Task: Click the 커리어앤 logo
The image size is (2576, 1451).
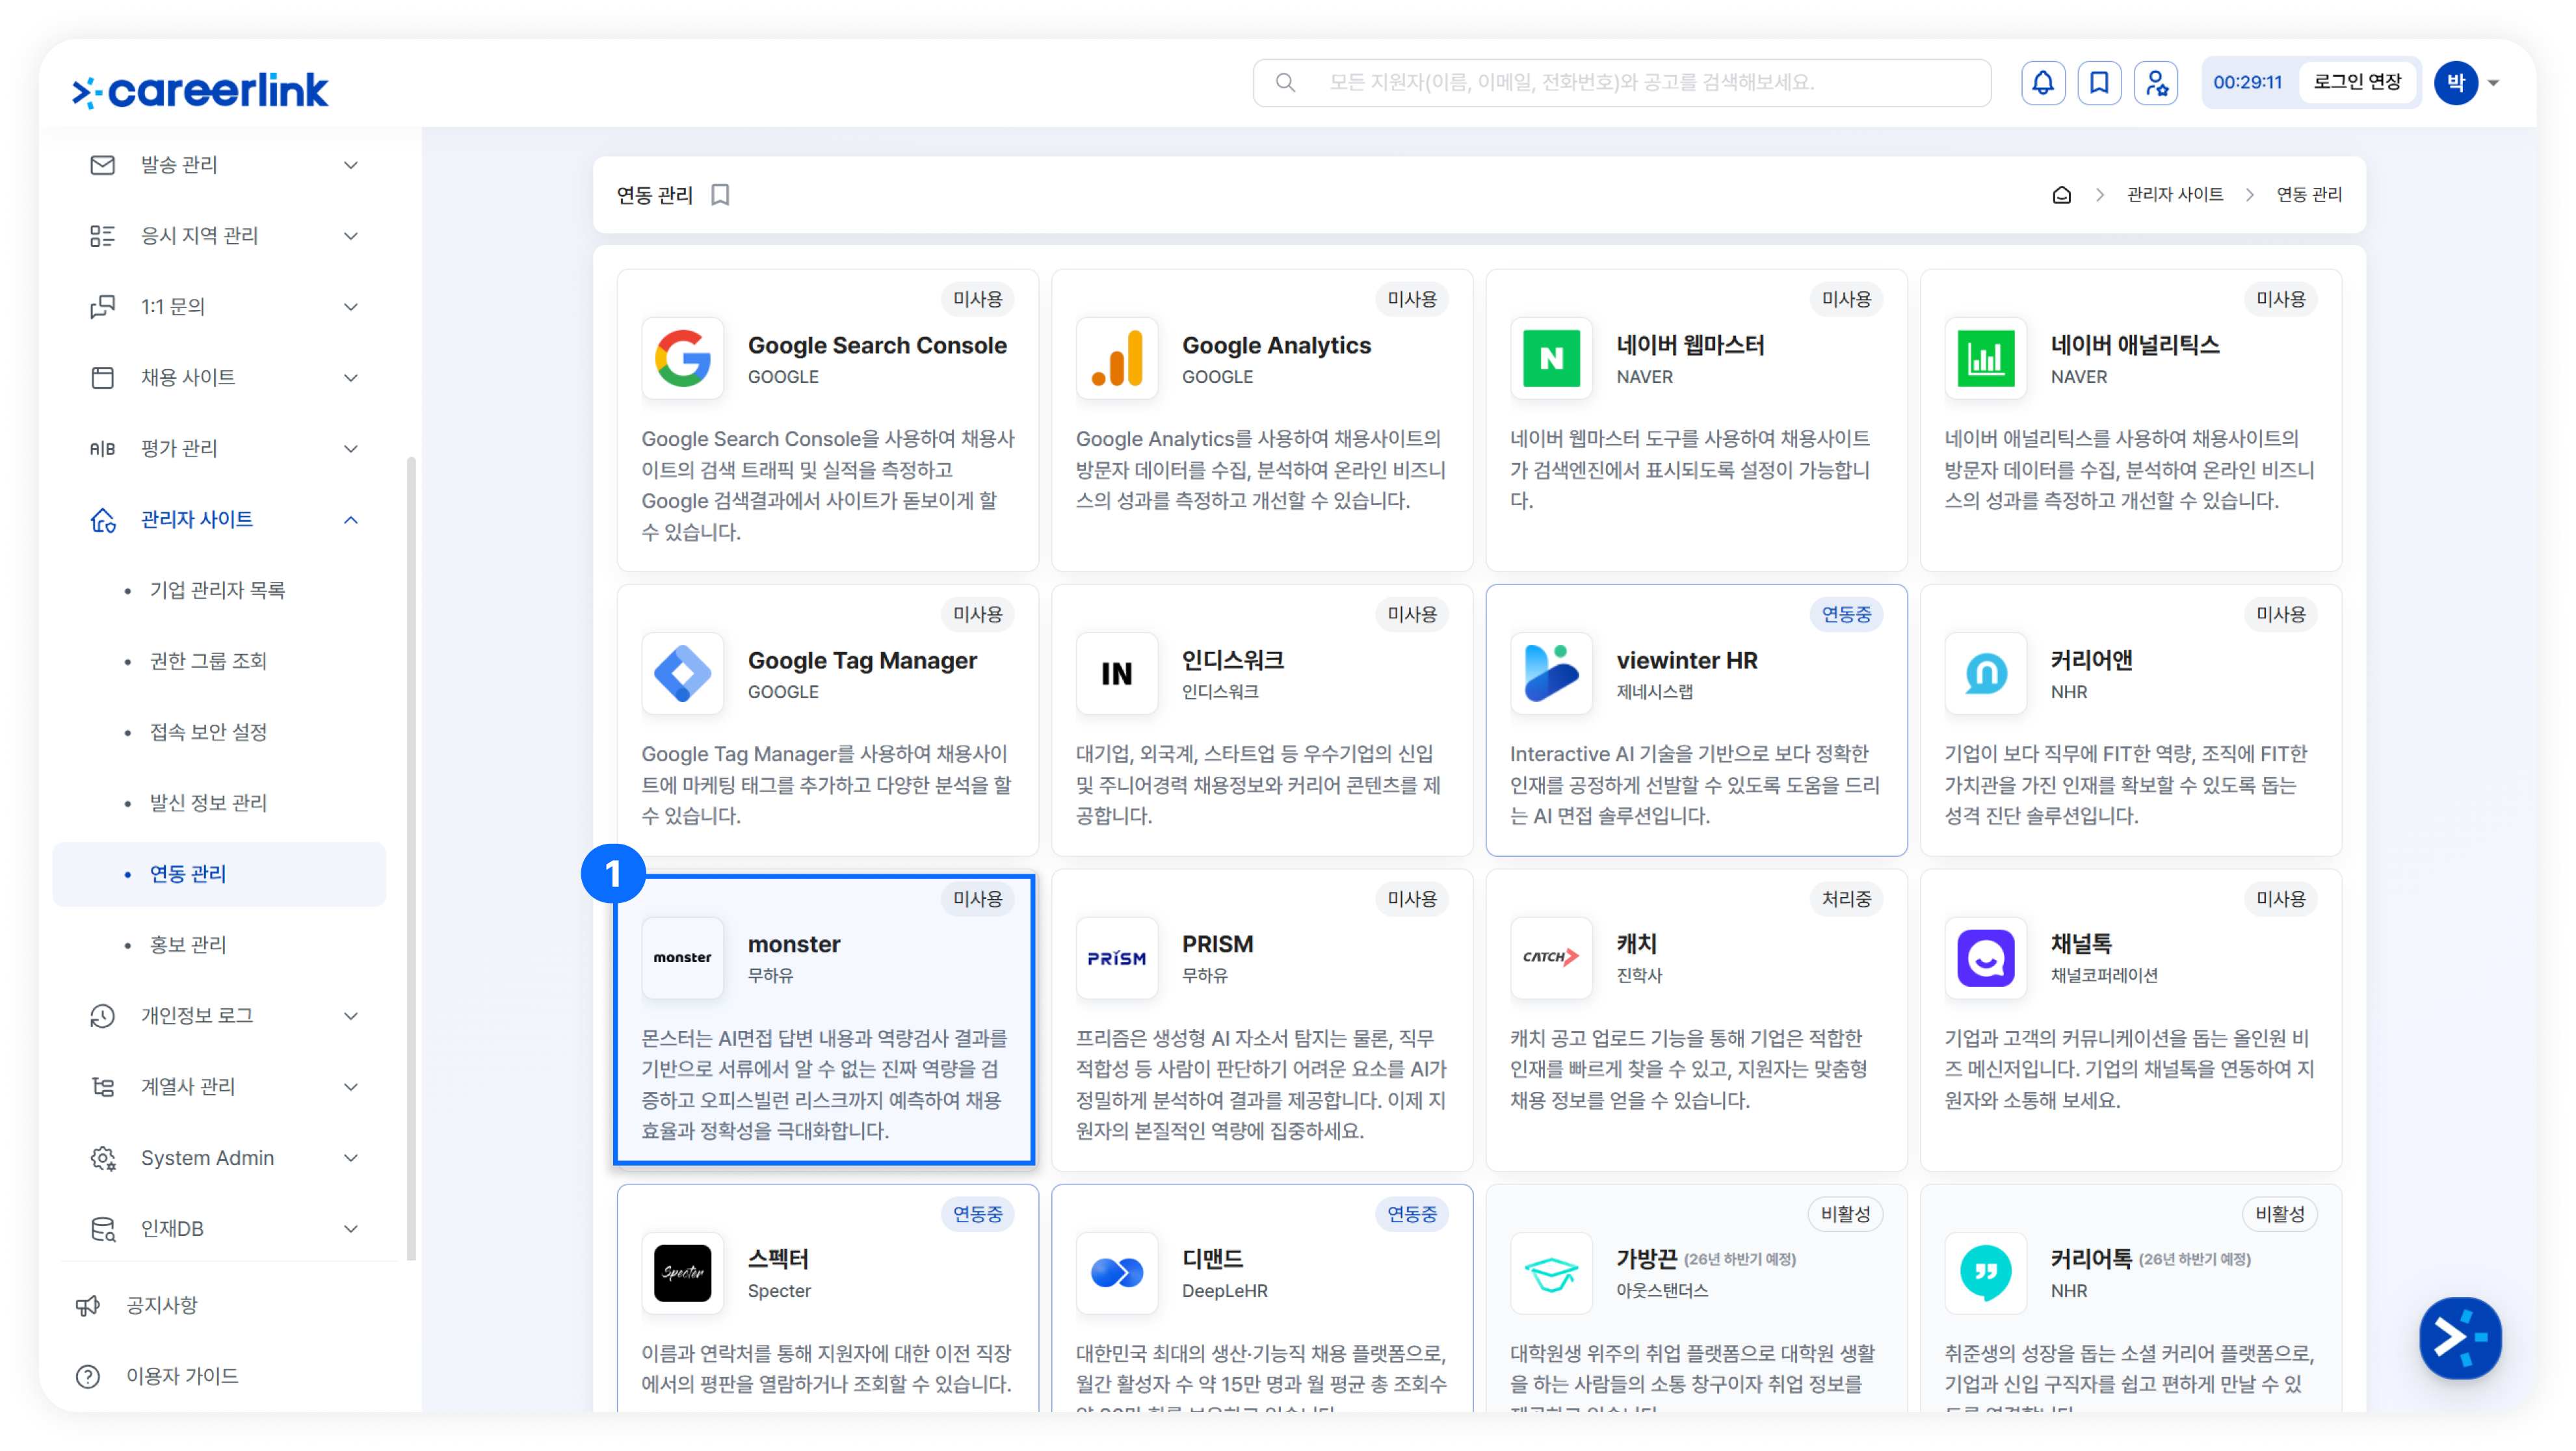Action: (x=1985, y=673)
